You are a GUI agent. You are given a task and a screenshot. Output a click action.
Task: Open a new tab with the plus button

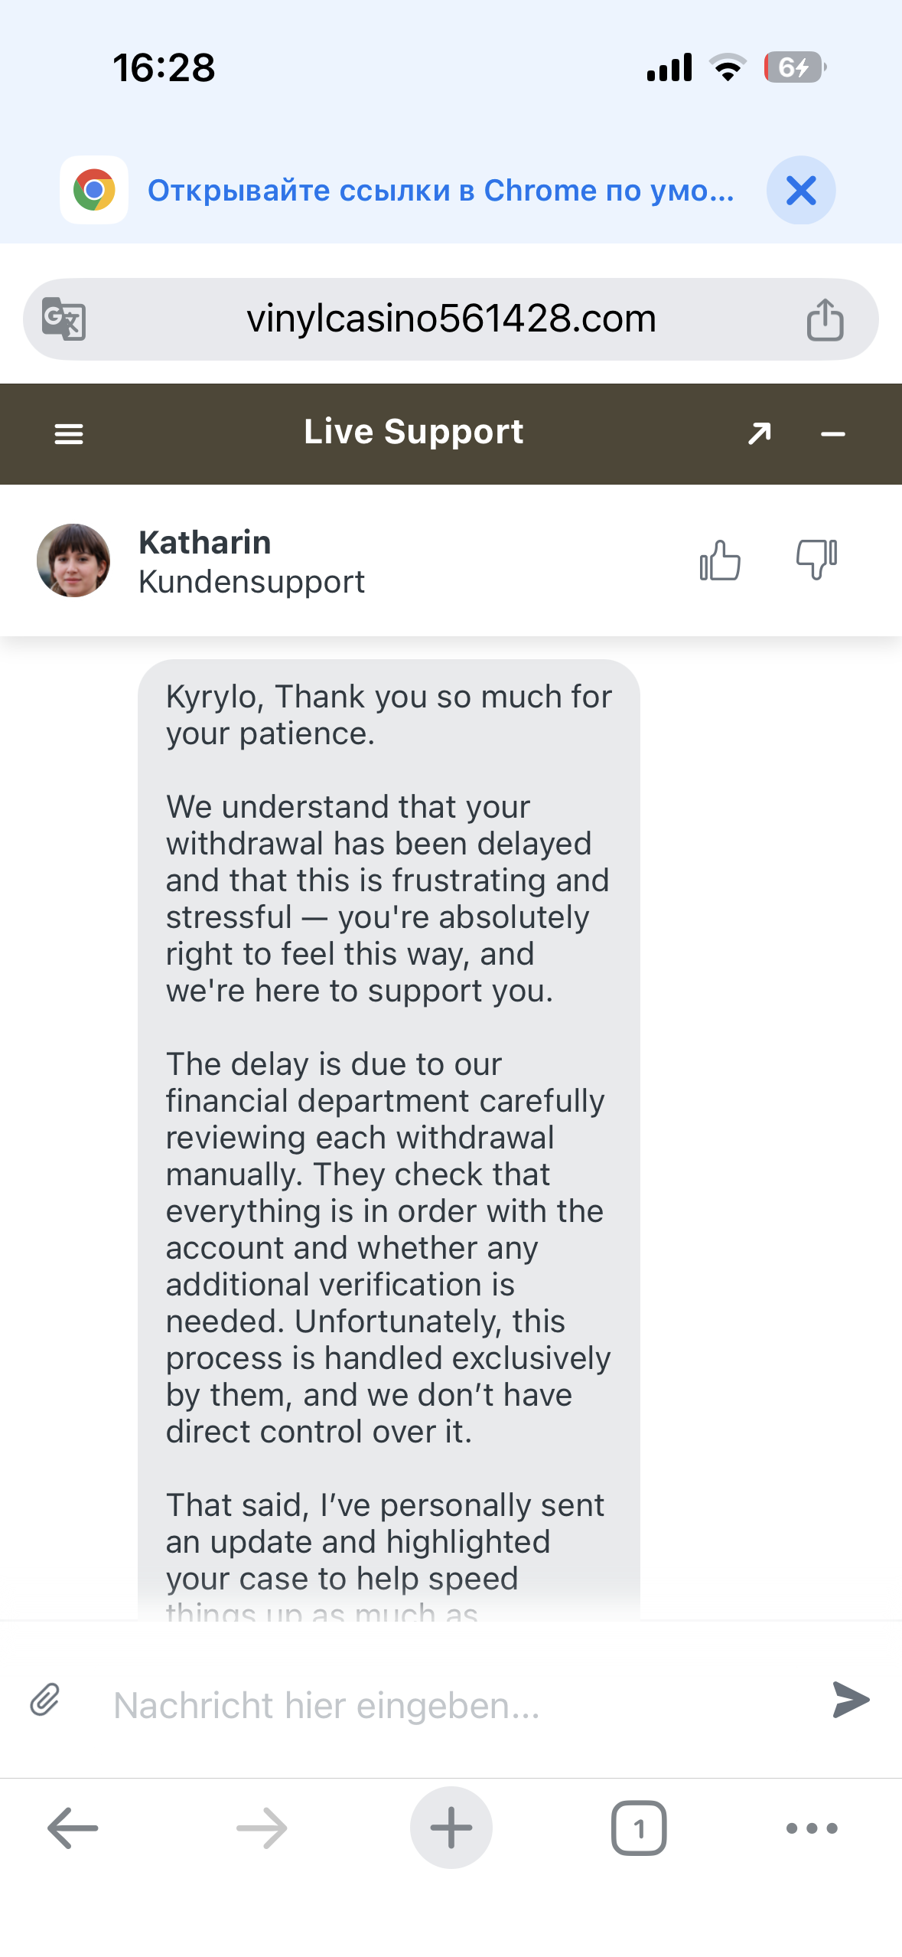tap(451, 1828)
